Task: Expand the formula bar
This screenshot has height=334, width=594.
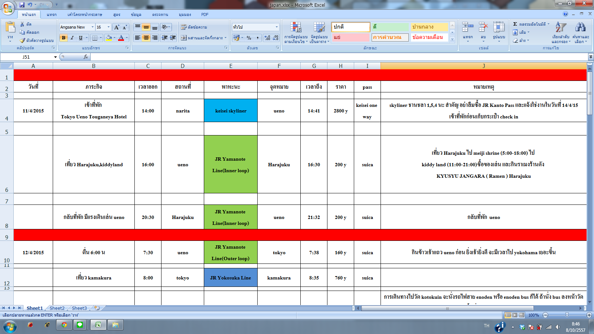Action: [x=591, y=57]
